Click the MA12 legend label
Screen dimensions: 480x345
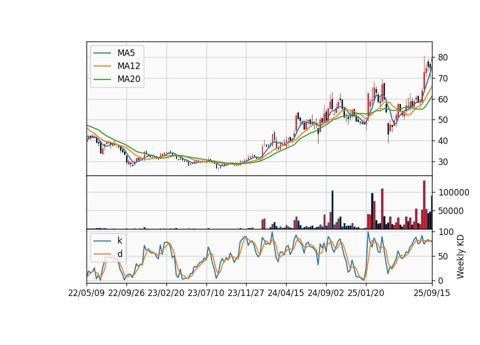click(x=128, y=66)
